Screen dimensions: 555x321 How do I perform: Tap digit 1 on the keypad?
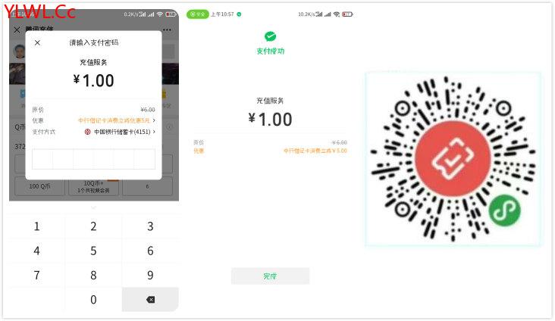[x=37, y=226]
